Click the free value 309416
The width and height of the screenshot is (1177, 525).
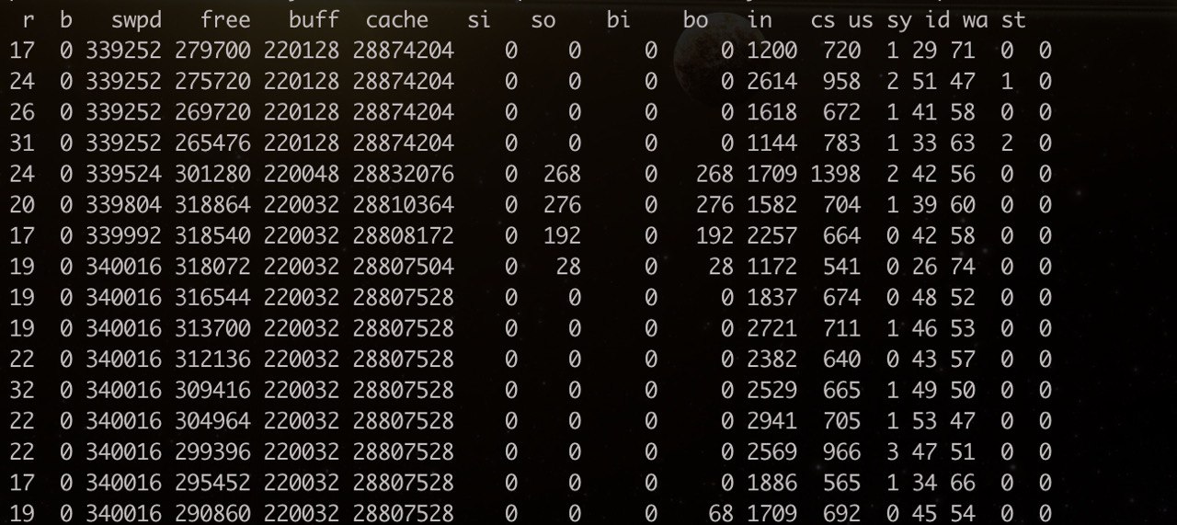(x=211, y=390)
